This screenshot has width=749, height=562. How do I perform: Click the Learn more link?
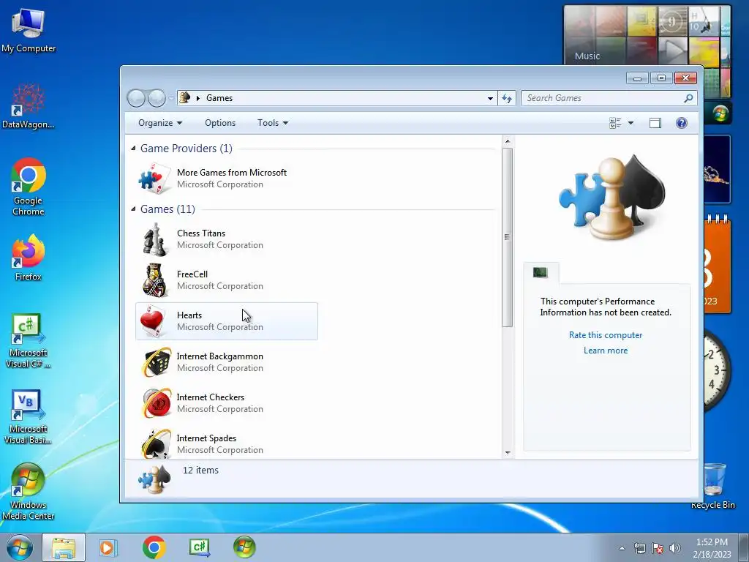click(x=605, y=351)
